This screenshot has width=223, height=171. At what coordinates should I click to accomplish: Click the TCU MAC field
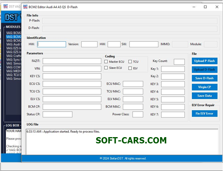(133, 91)
